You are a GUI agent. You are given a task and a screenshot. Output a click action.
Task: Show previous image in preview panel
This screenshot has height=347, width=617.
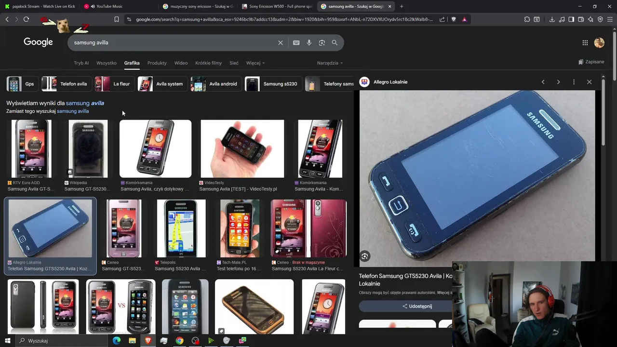(543, 82)
